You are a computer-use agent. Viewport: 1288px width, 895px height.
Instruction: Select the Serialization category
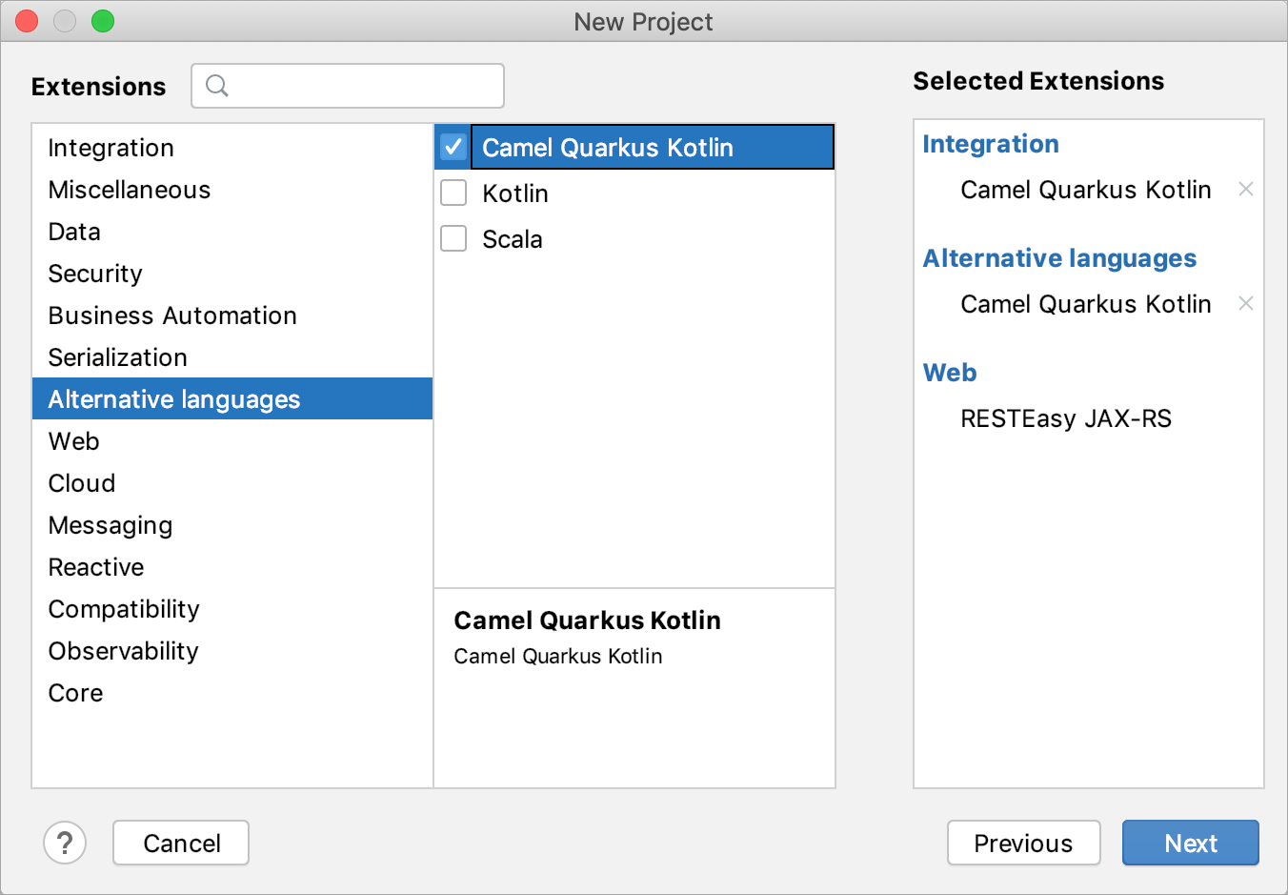[232, 357]
